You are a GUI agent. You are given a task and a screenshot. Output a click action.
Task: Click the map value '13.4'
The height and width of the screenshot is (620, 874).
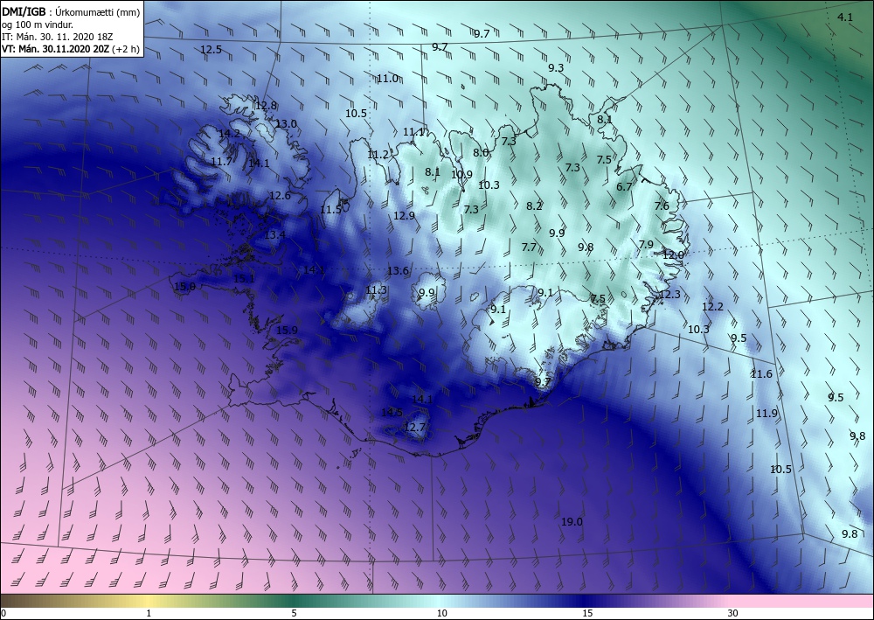274,234
